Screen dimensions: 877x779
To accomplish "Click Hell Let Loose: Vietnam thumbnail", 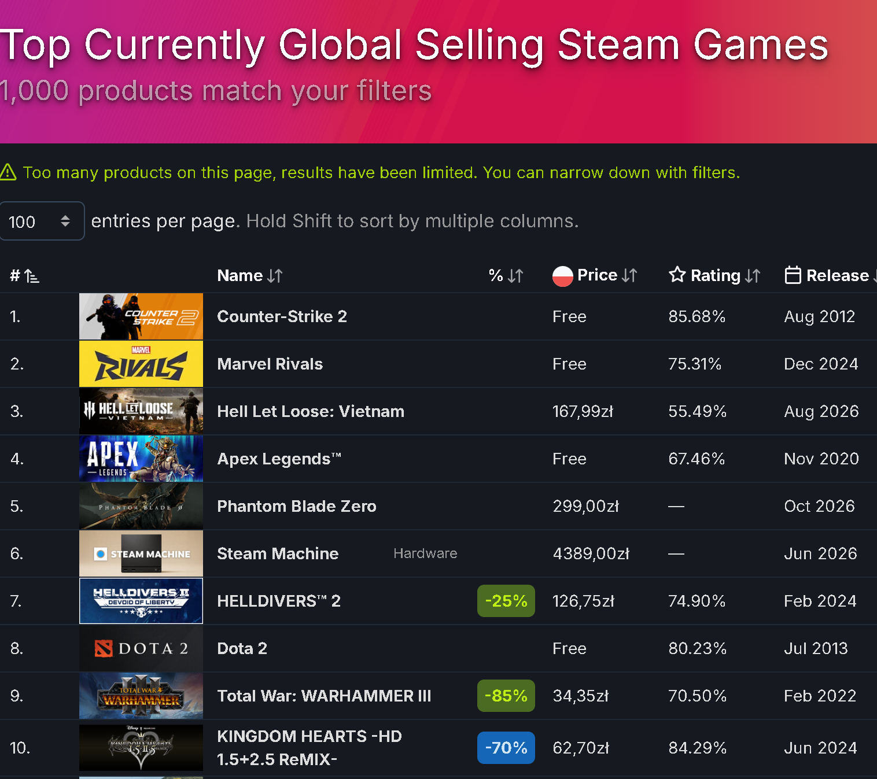I will point(141,411).
